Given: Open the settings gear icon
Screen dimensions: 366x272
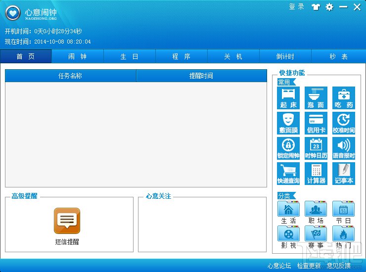Looking at the screenshot, I should 329,7.
